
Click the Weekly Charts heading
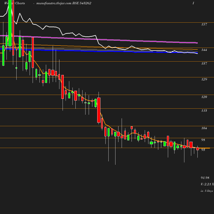pos(15,3)
